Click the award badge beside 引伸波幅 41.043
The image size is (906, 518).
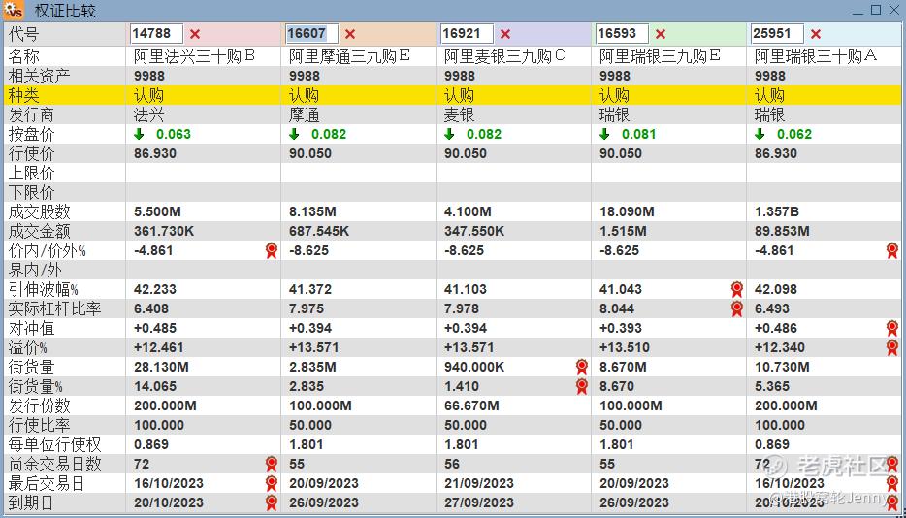coord(736,289)
